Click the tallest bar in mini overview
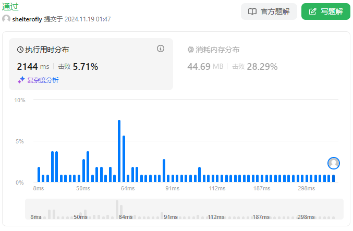This screenshot has width=353, height=231. click(x=117, y=210)
